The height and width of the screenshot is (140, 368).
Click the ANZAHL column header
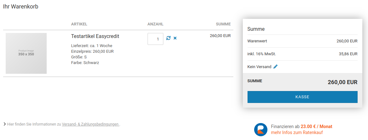(155, 24)
